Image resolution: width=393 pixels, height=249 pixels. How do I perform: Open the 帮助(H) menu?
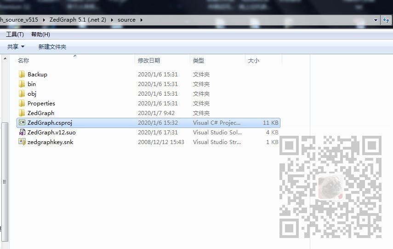click(x=40, y=35)
